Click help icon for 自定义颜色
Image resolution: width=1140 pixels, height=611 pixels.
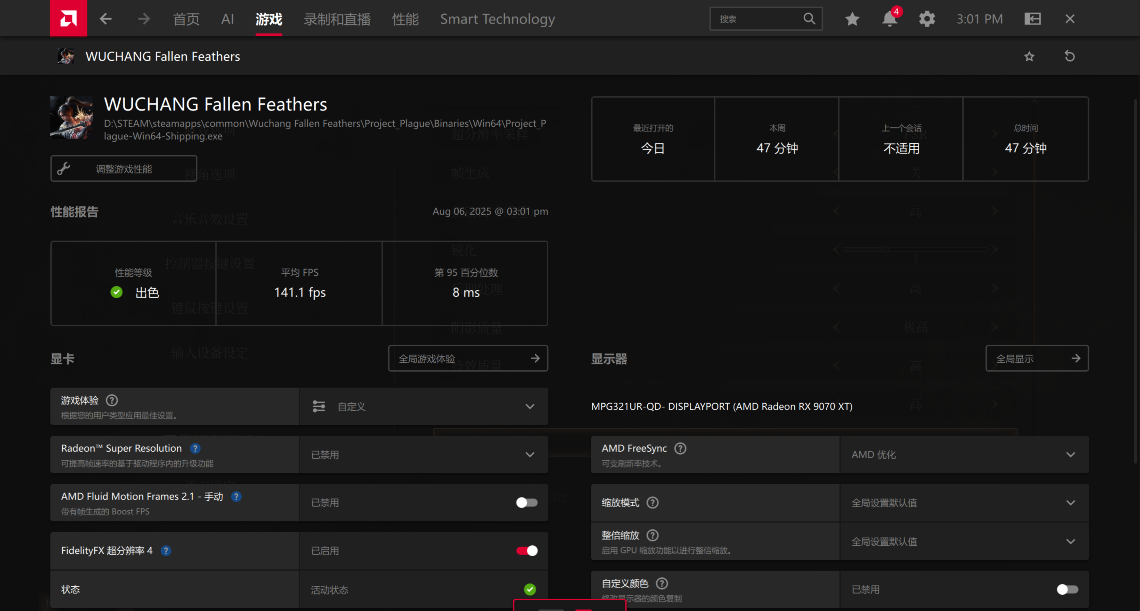[662, 583]
